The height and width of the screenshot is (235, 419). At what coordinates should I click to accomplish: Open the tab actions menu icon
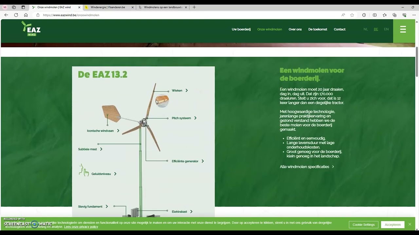(x=23, y=7)
